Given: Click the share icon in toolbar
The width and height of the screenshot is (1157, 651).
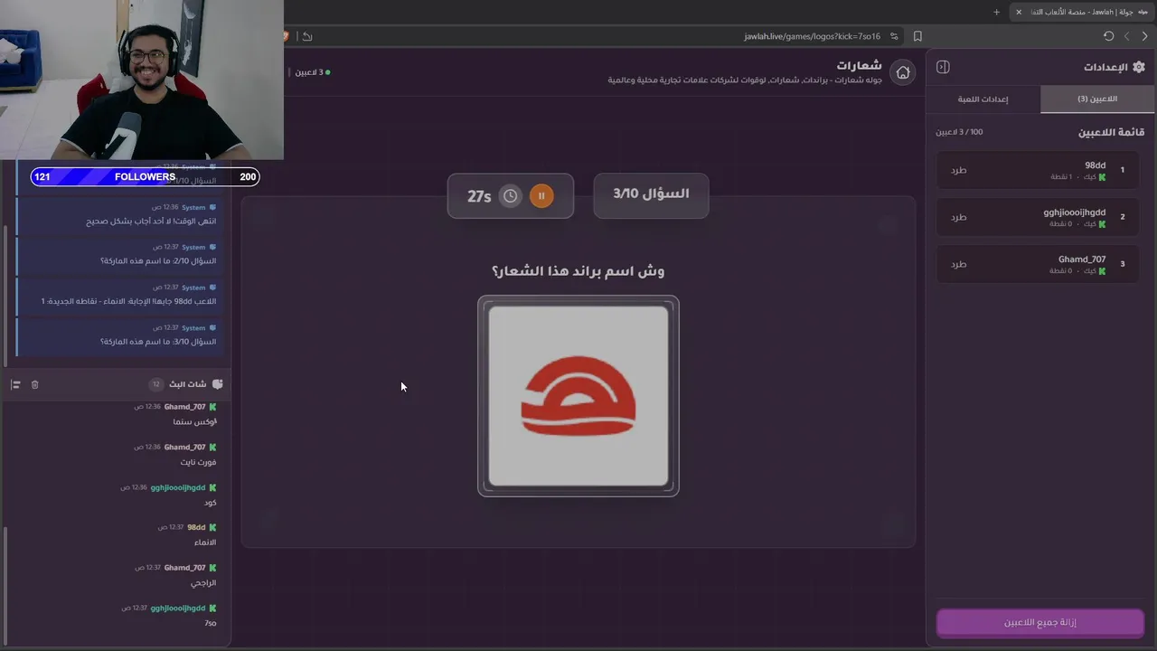Looking at the screenshot, I should (307, 36).
